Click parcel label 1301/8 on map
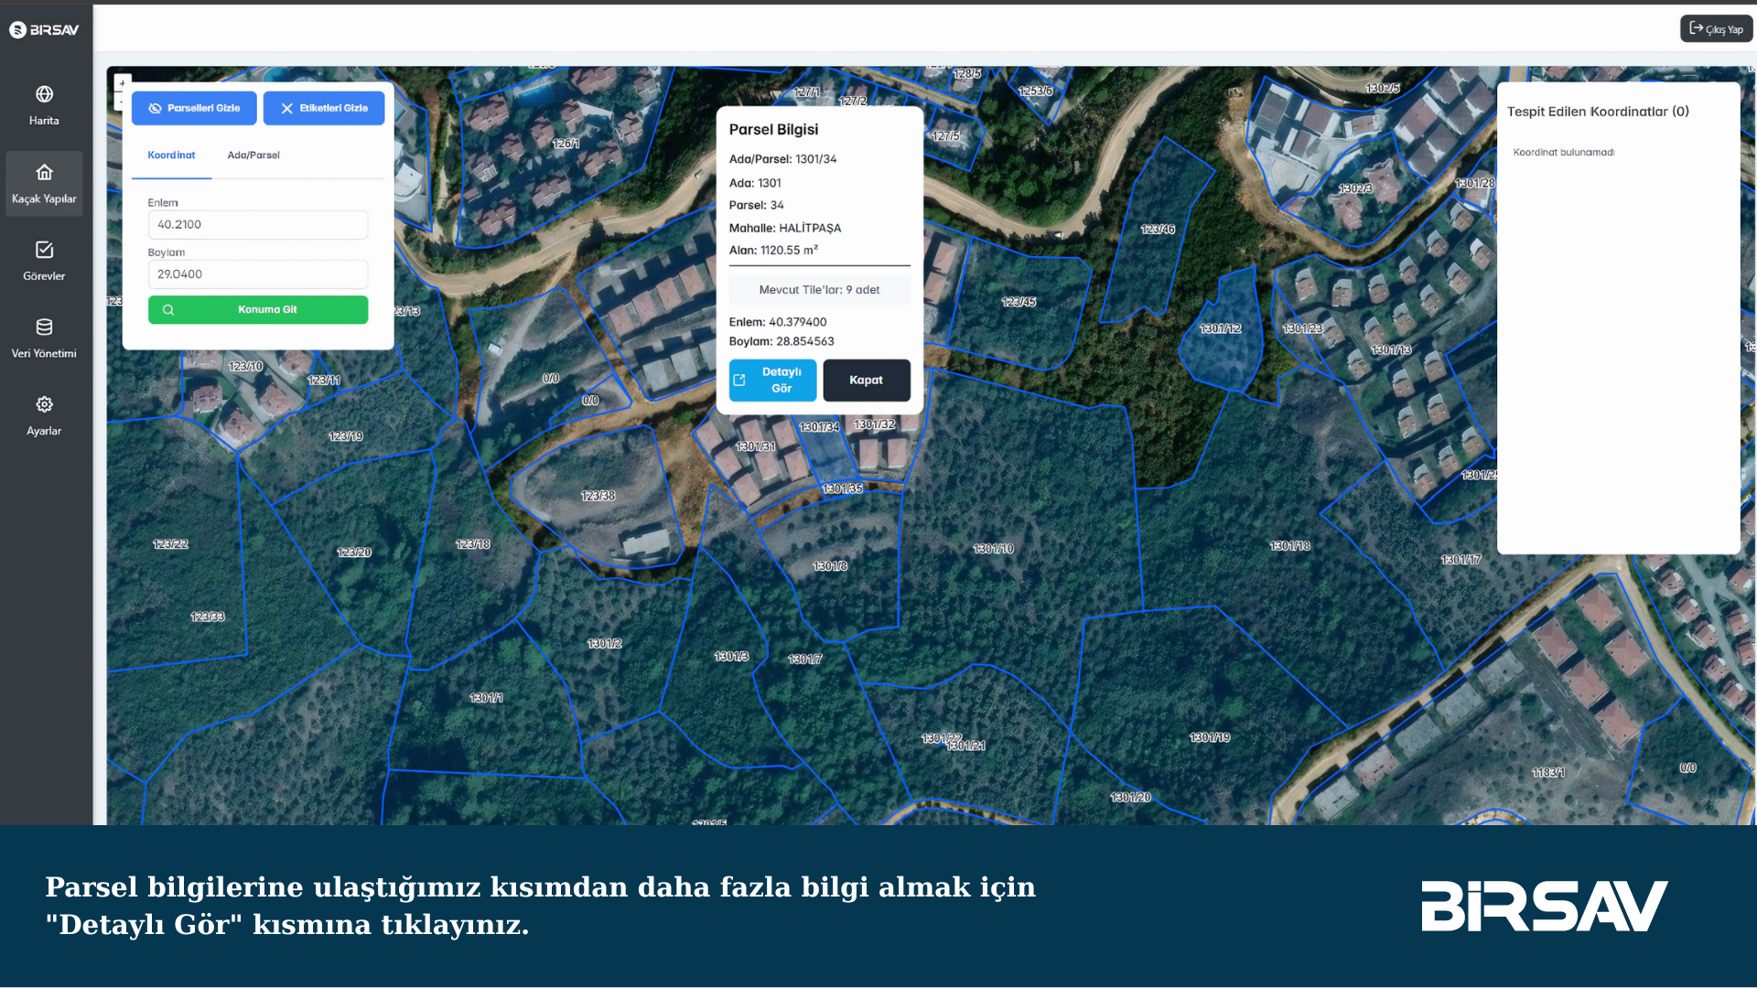 tap(830, 566)
